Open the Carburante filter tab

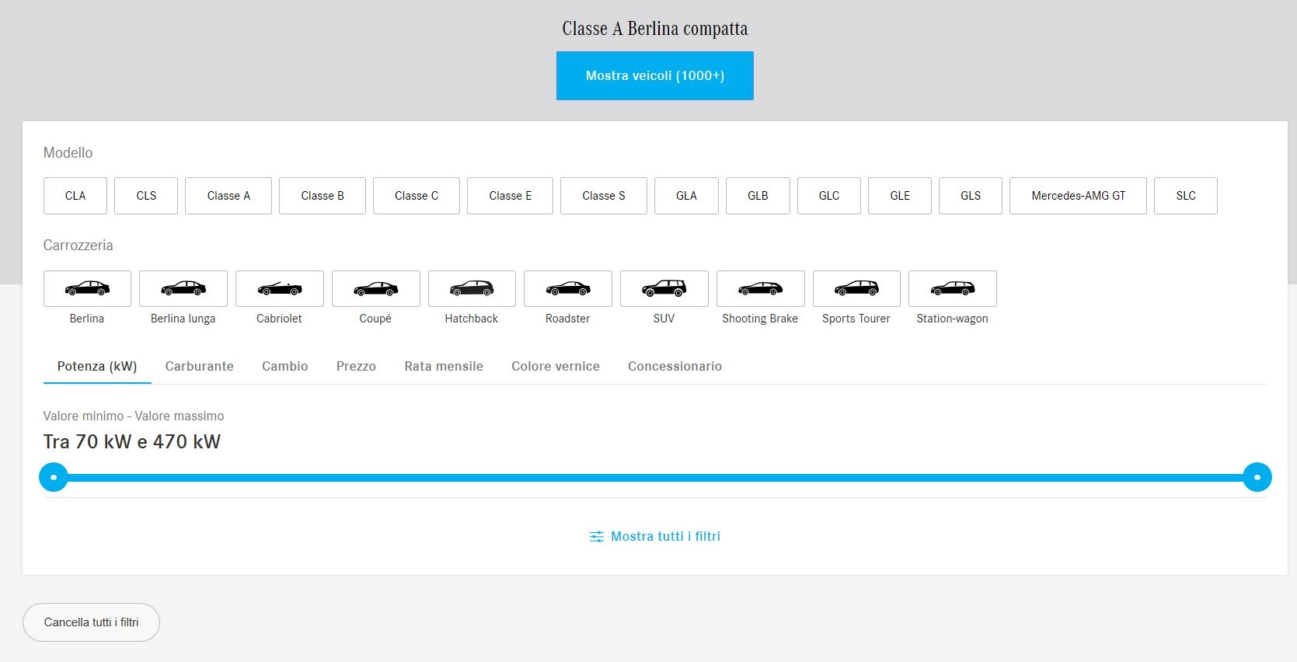(199, 366)
